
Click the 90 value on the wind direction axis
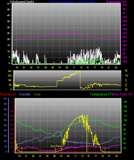point(10,85)
